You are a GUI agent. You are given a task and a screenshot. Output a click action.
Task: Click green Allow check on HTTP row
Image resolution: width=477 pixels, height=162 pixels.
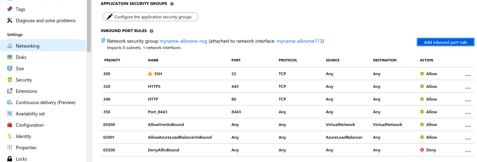point(422,99)
